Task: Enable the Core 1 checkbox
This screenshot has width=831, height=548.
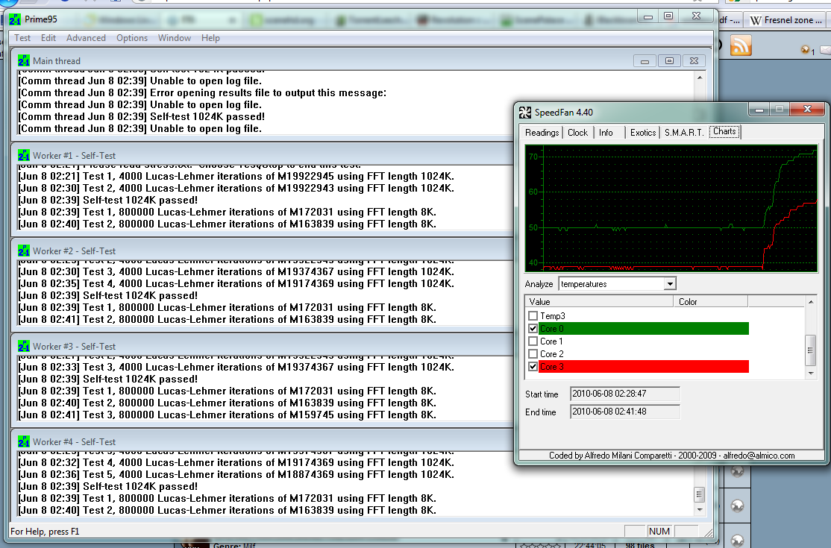Action: pos(533,341)
